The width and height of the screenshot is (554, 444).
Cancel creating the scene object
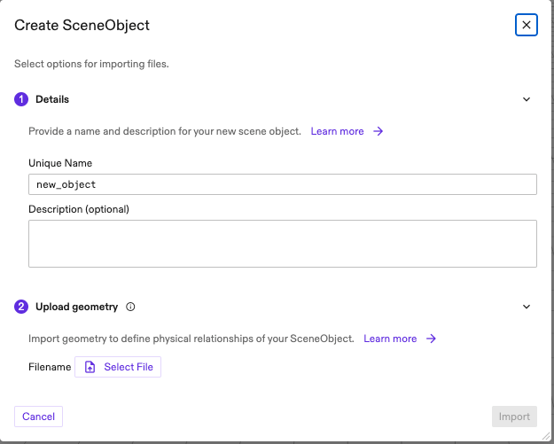click(x=38, y=417)
